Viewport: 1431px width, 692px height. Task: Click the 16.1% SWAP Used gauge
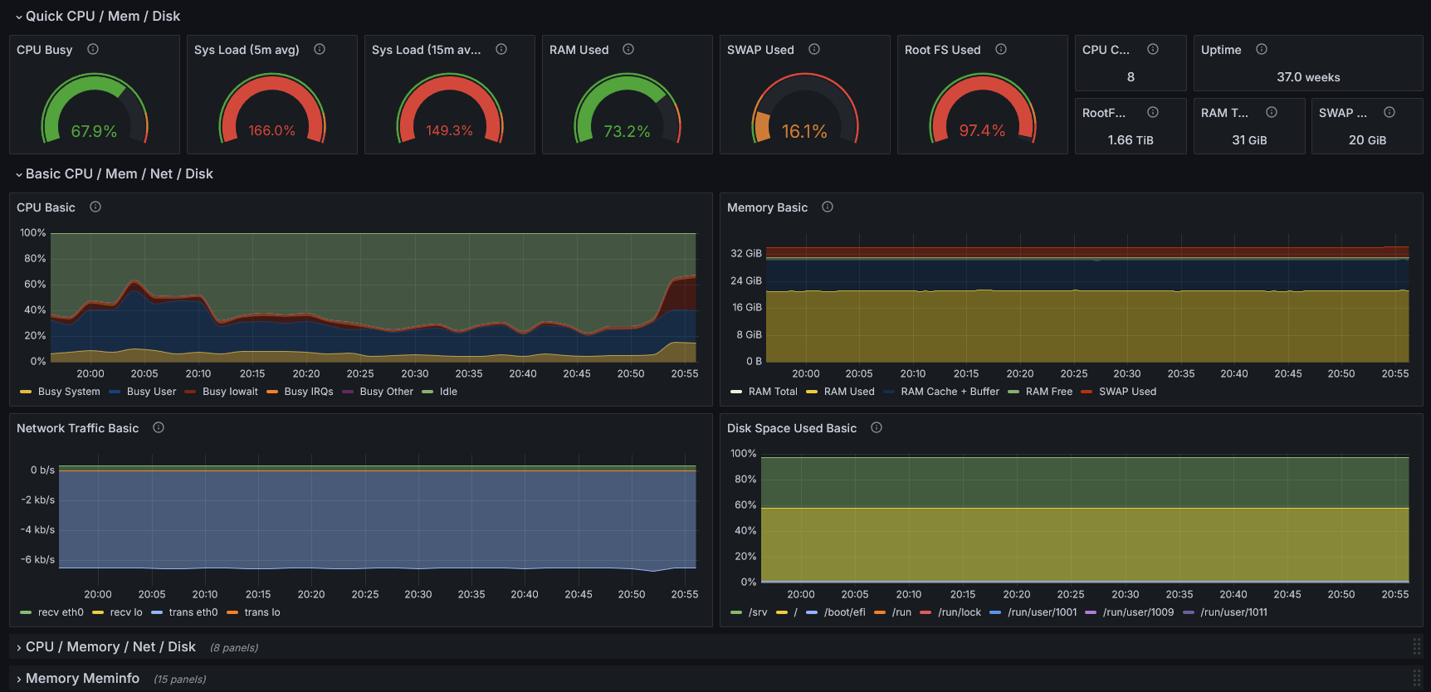coord(805,110)
